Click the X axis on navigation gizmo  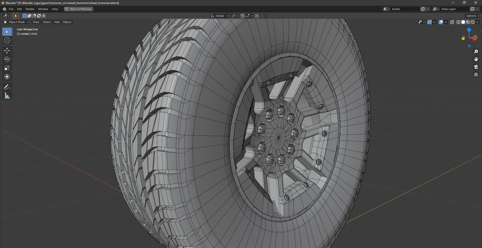[x=474, y=39]
